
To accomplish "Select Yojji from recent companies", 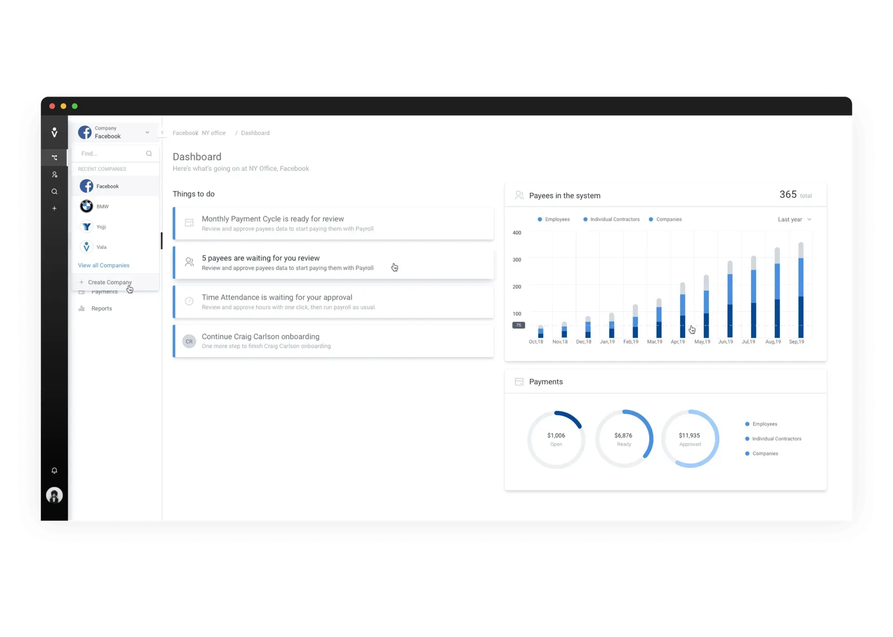I will click(x=101, y=227).
